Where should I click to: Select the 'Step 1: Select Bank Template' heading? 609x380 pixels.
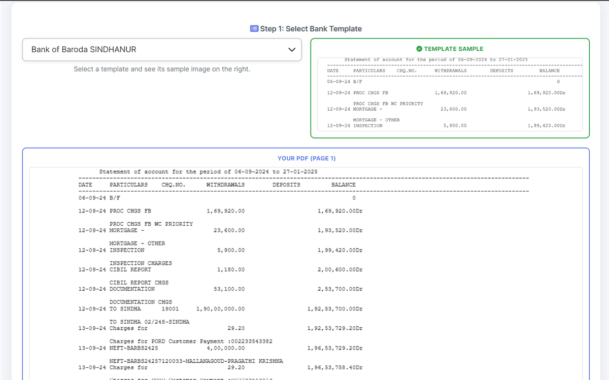311,29
